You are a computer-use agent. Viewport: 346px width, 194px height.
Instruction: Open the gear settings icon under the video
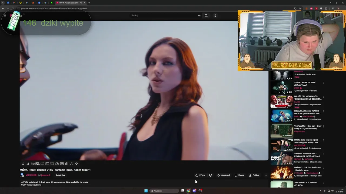pyautogui.click(x=76, y=164)
